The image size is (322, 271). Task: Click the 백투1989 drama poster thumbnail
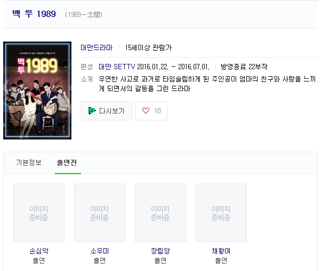coord(37,91)
